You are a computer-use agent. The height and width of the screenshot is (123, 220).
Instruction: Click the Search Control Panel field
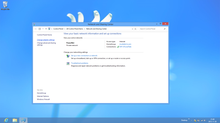click(x=151, y=29)
